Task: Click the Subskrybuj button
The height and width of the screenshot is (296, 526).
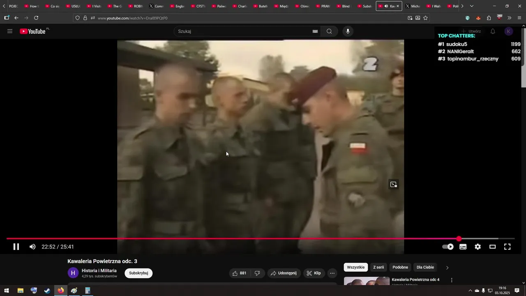Action: tap(138, 273)
